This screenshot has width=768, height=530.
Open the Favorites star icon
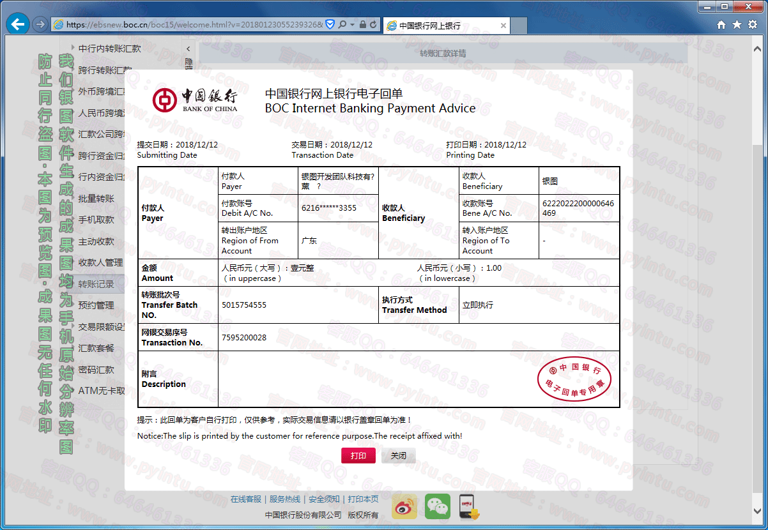pos(737,25)
